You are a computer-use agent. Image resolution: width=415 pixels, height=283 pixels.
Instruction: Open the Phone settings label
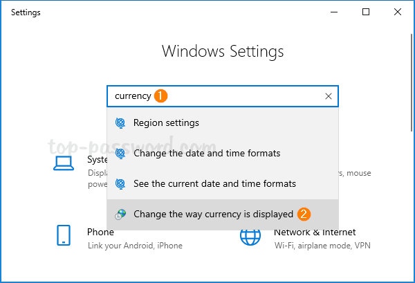tap(101, 232)
